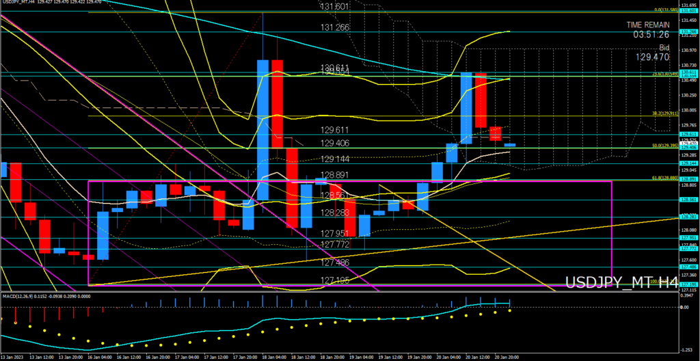Click the large 129.470 bid value
Viewport: 700px width, 361px height.
click(653, 57)
